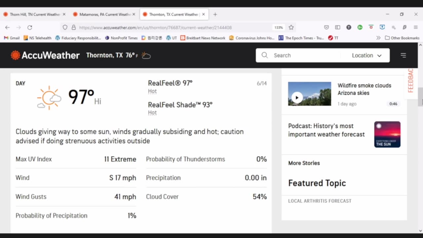Image resolution: width=423 pixels, height=238 pixels.
Task: Open Fiduciary Responsibility bookmark
Action: [x=78, y=38]
